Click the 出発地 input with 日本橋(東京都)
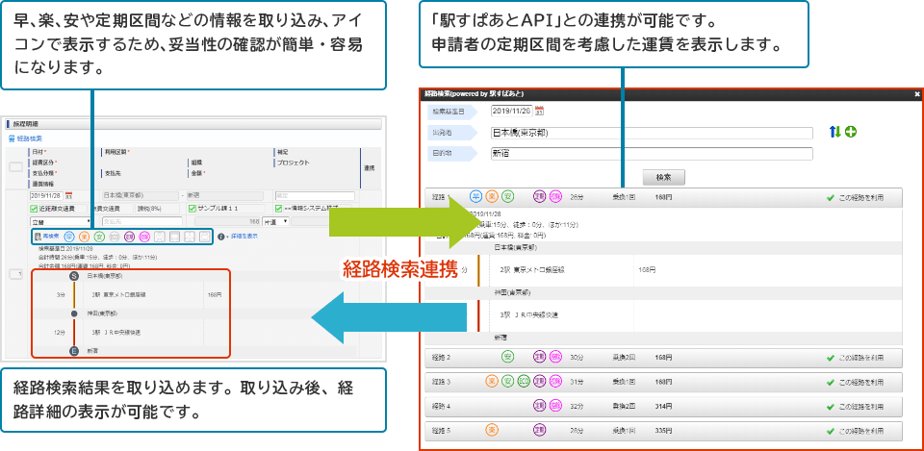The image size is (924, 451). [652, 133]
